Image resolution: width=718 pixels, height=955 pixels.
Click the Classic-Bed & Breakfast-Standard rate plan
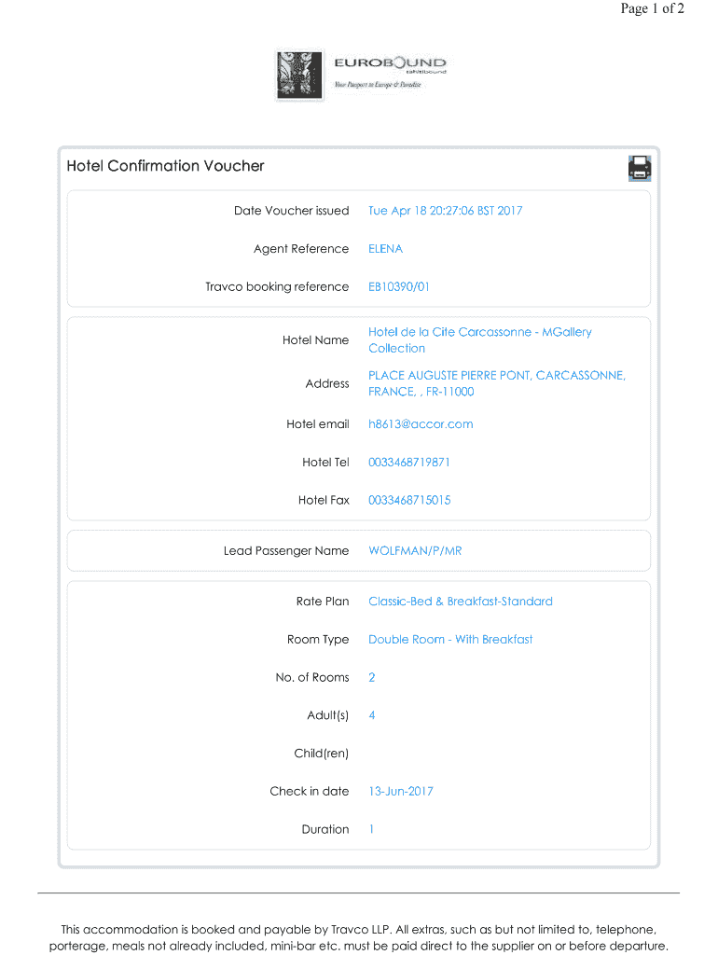click(x=460, y=602)
